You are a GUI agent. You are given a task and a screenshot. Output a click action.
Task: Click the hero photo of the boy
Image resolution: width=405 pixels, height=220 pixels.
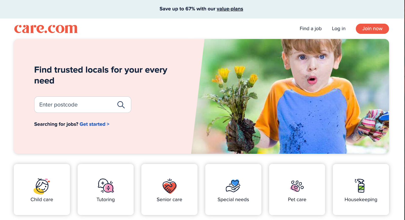[291, 96]
